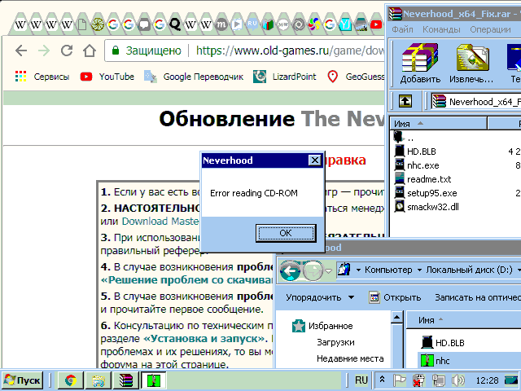Open the Chrome home page button
The width and height of the screenshot is (521, 391).
tap(90, 51)
